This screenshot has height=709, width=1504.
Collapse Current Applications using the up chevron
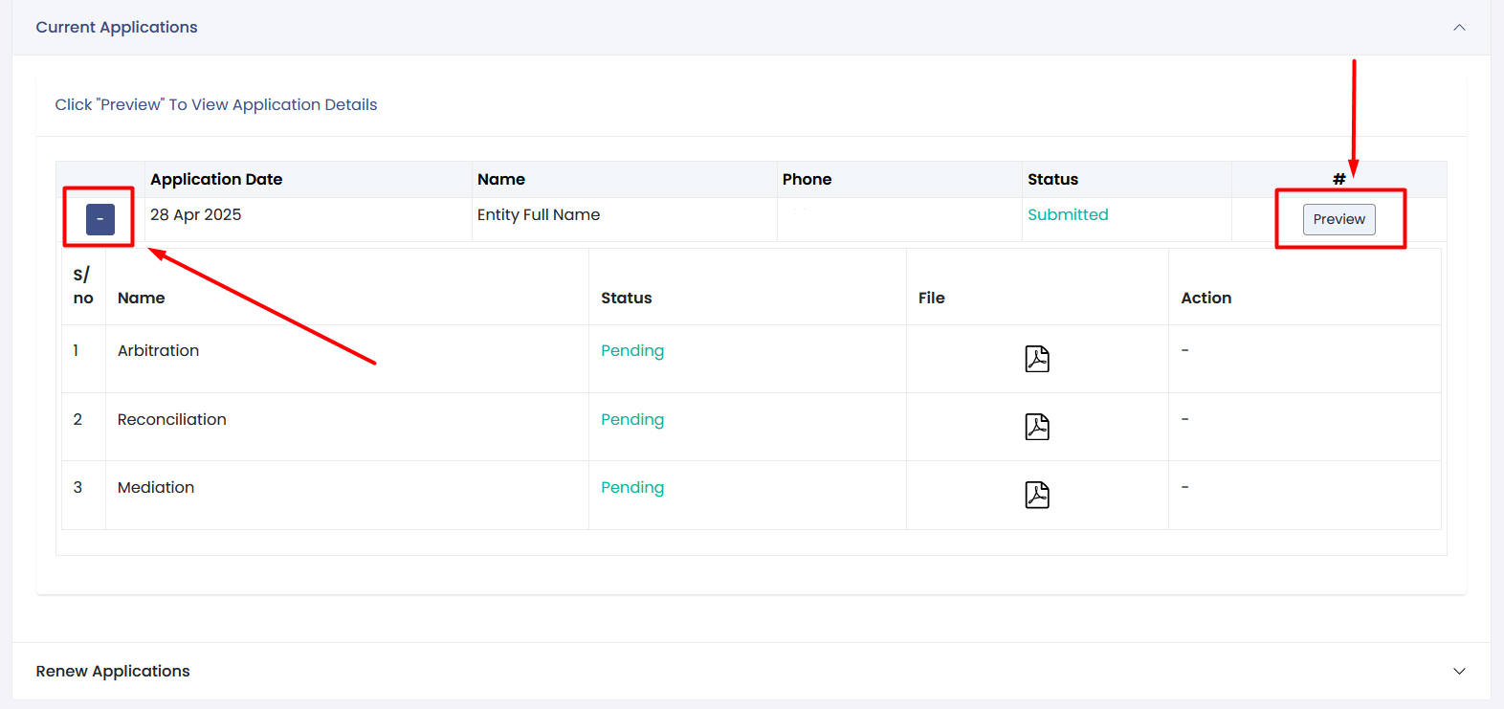tap(1459, 28)
